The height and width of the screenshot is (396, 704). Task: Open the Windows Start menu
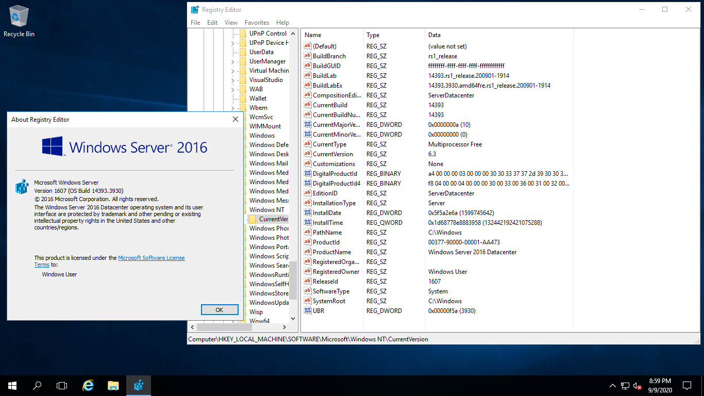point(12,385)
